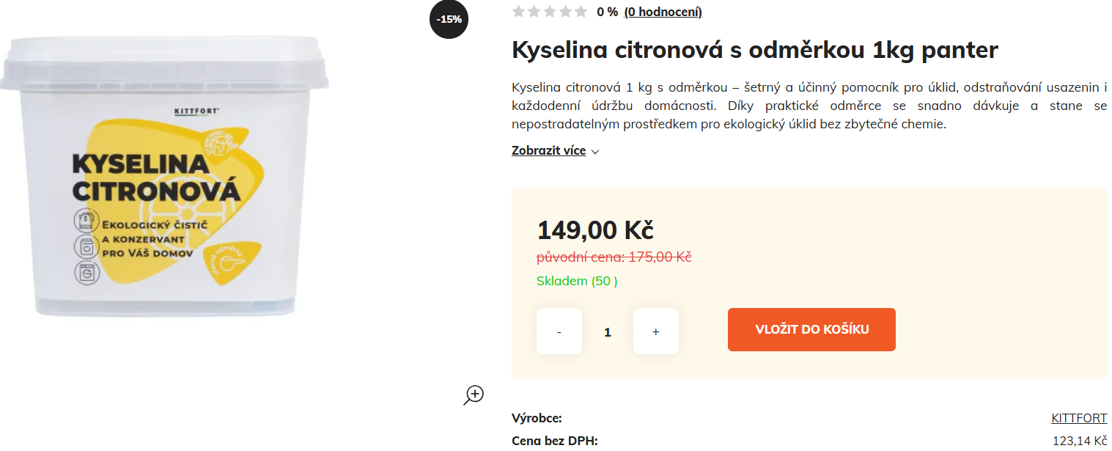Click the quantity input field

click(608, 332)
